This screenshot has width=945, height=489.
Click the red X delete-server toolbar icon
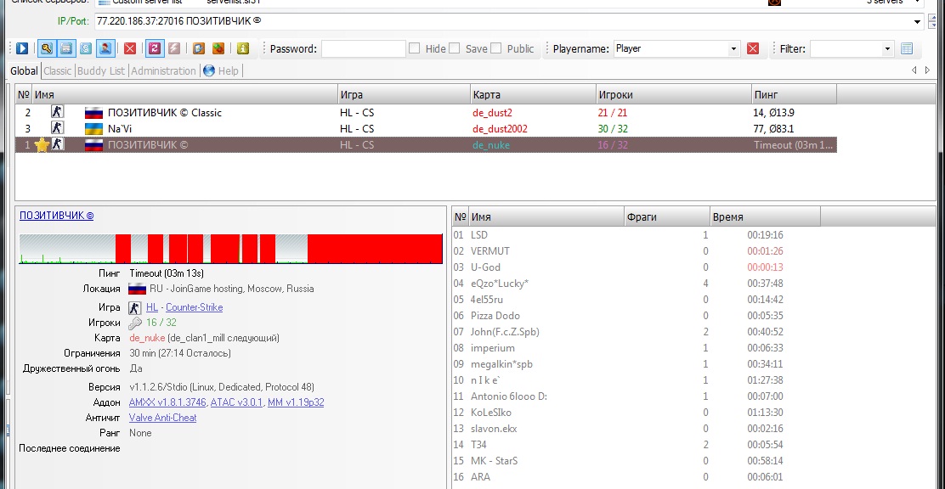pos(129,48)
